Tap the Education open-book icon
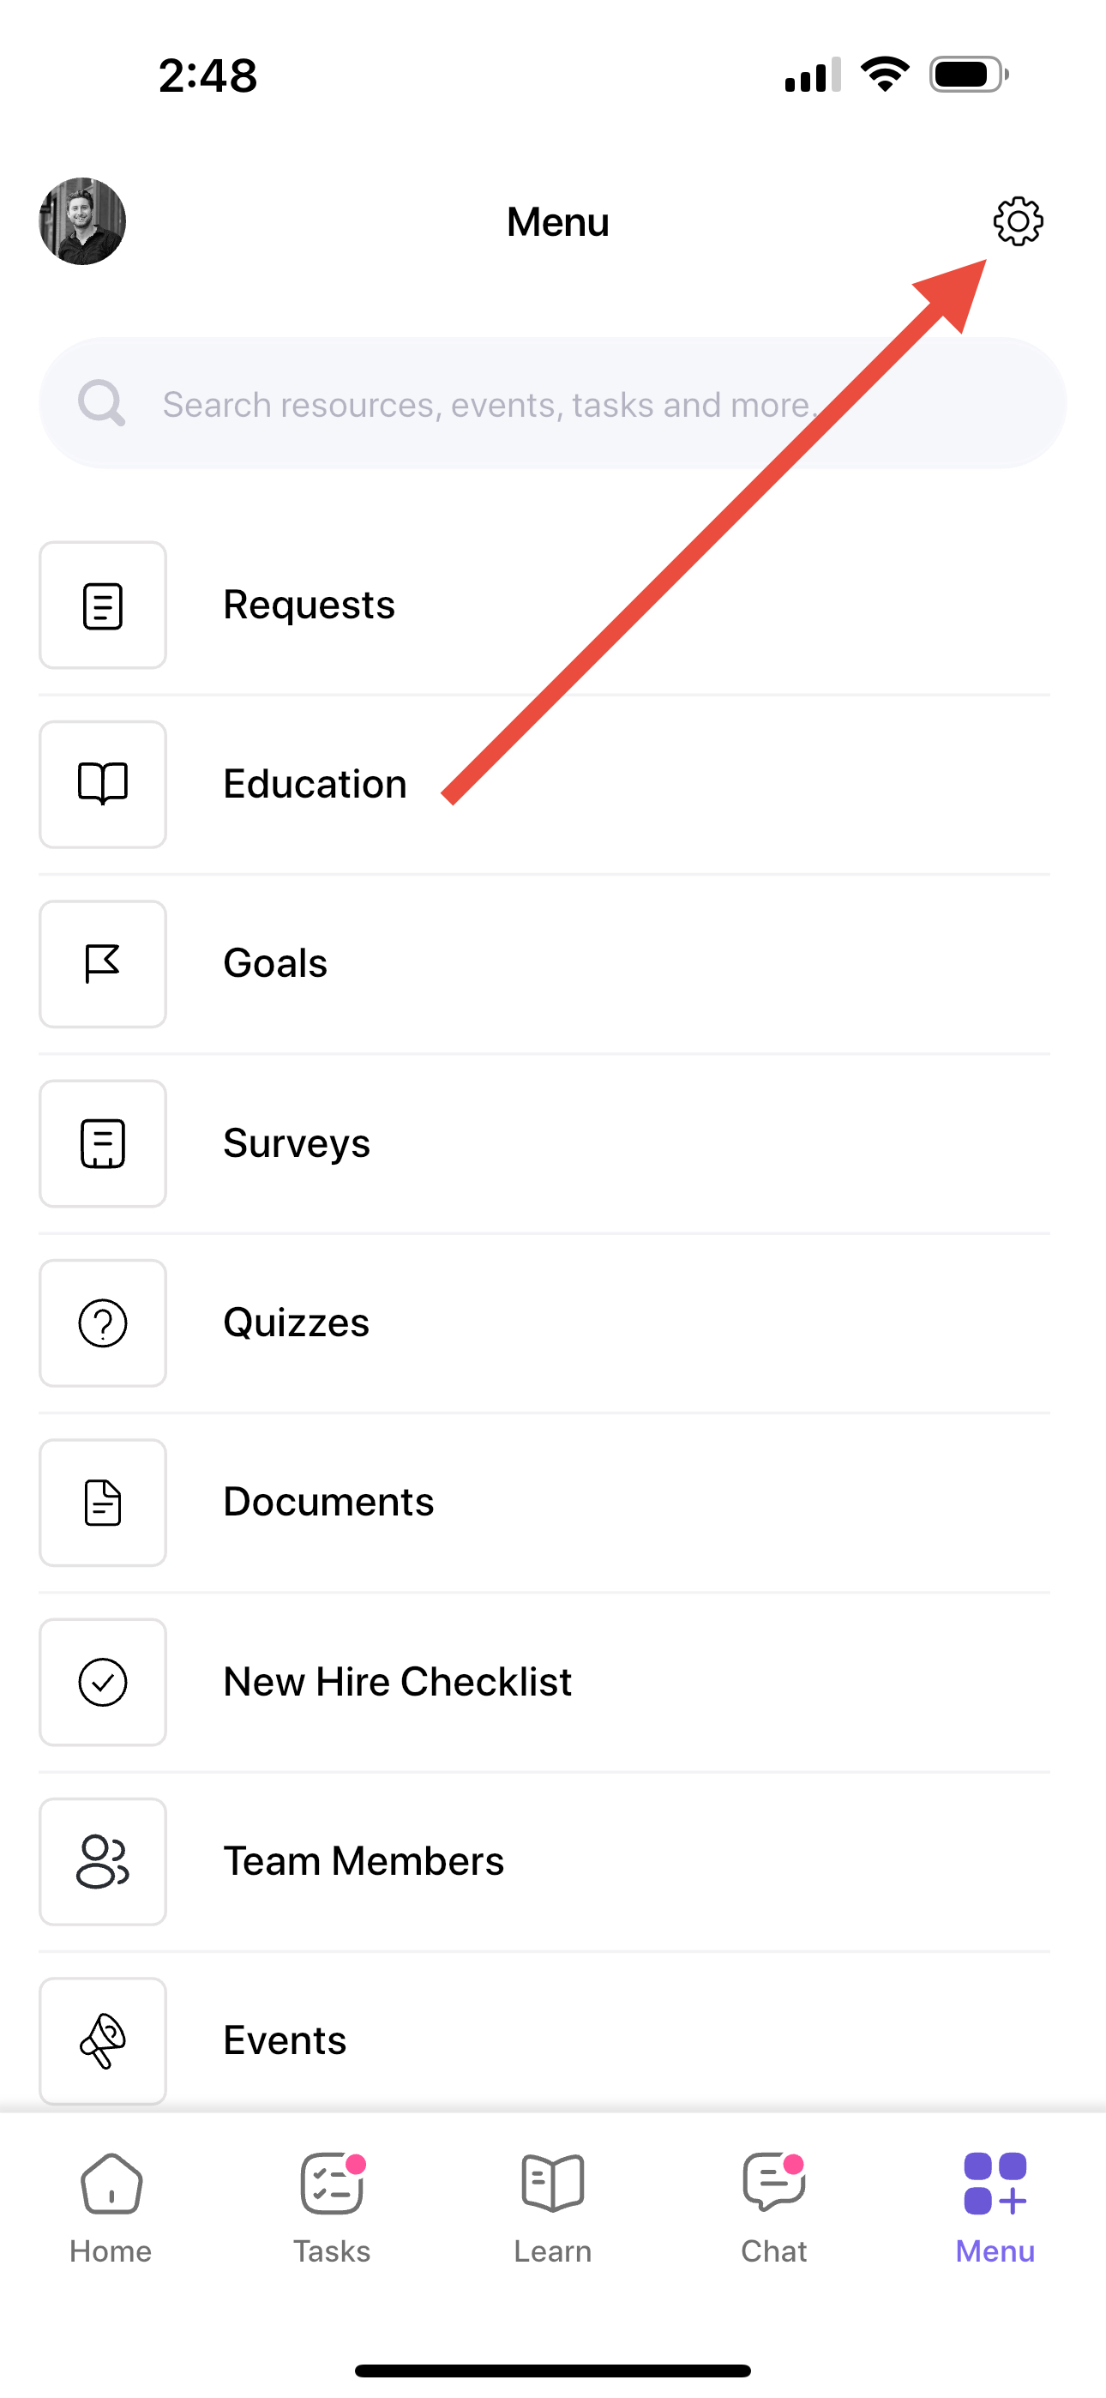The height and width of the screenshot is (2398, 1106). (x=102, y=785)
